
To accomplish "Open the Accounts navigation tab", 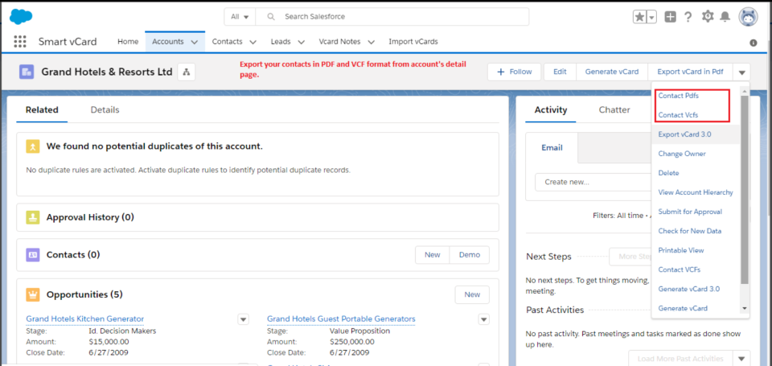I will point(168,42).
